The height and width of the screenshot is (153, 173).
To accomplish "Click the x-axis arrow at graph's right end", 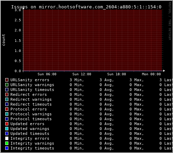I will [164, 71].
